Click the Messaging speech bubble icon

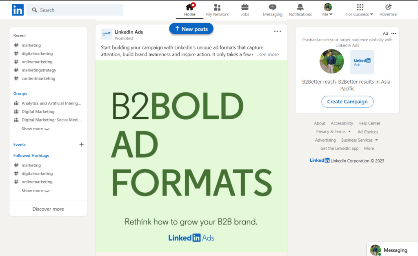(x=272, y=7)
